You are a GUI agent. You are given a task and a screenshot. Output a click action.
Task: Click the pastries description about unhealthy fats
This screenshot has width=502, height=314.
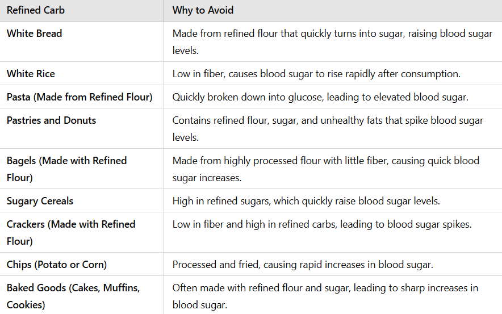click(328, 129)
